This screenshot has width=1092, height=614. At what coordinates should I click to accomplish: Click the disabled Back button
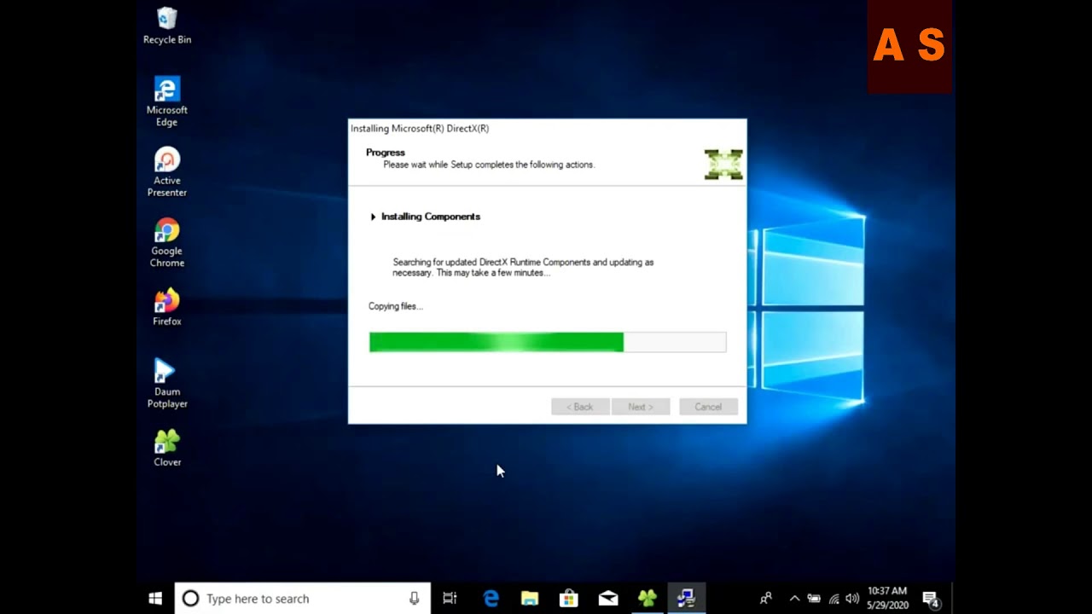point(580,407)
